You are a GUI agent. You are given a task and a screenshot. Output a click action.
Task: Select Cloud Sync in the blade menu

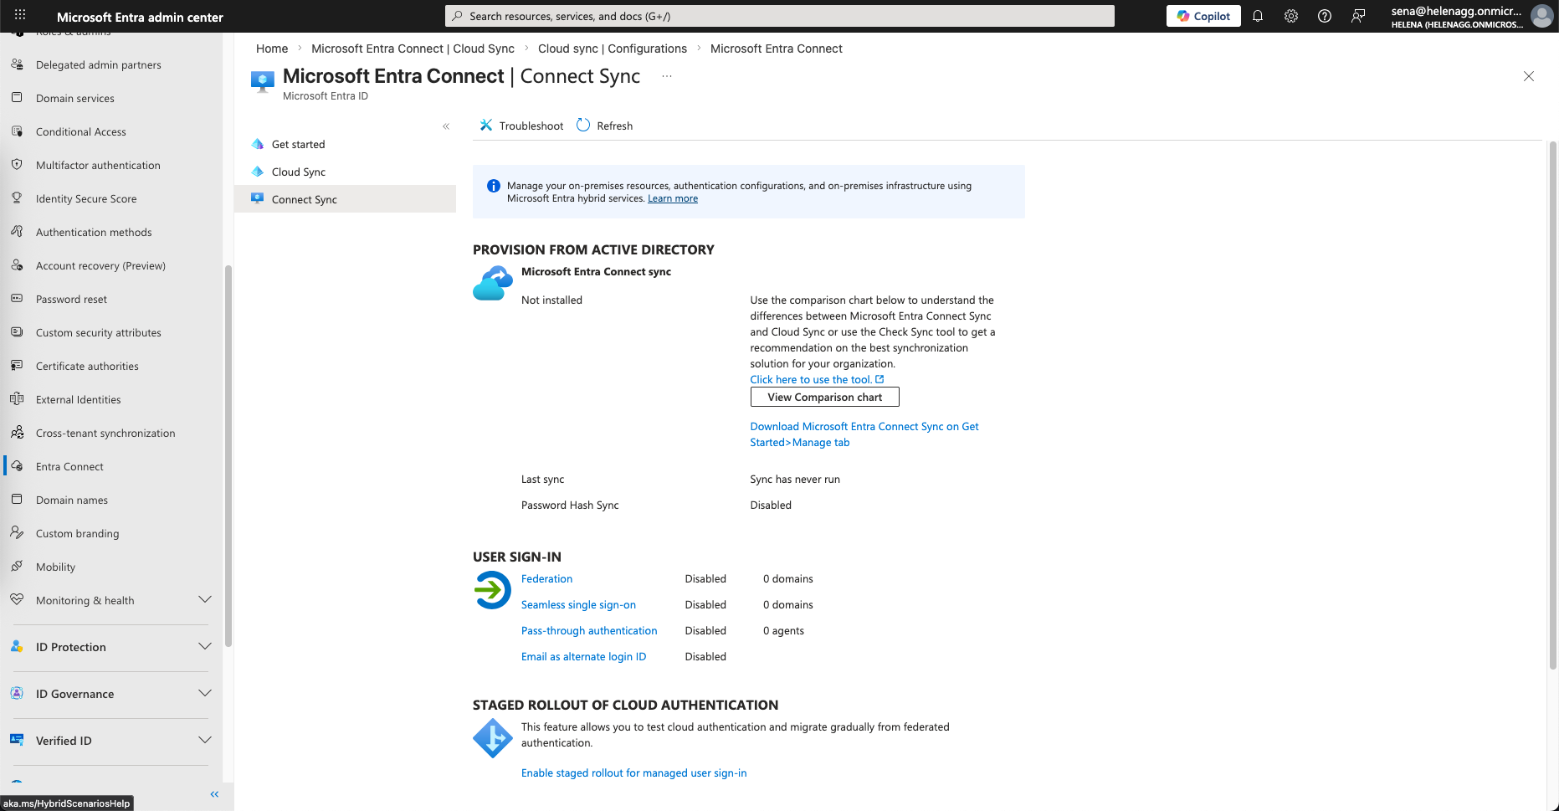299,172
